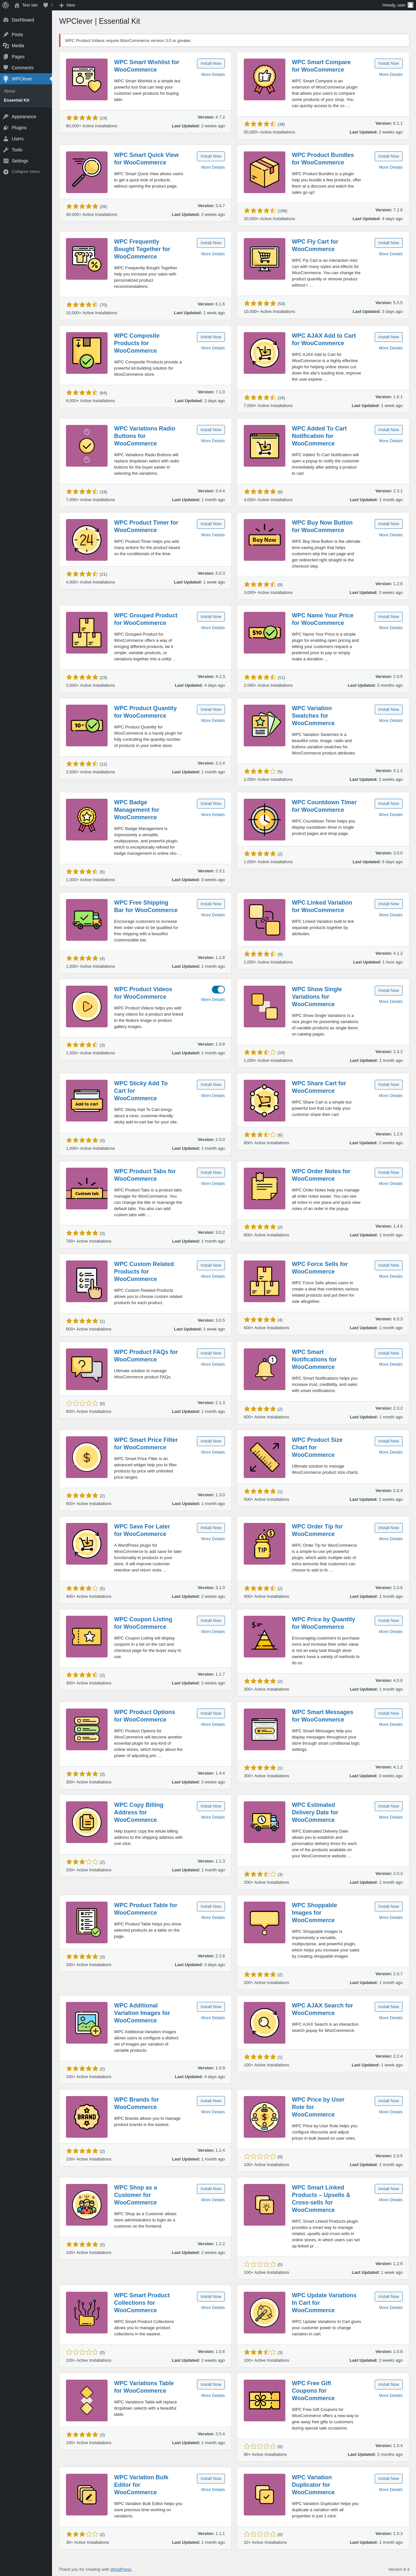This screenshot has width=416, height=2576.
Task: Select Essential Kit in the sidebar submenu
Action: click(17, 100)
